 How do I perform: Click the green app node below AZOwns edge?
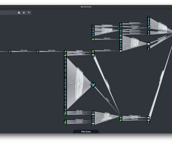coord(93,39)
